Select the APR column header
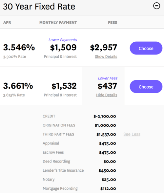 click(x=7, y=23)
